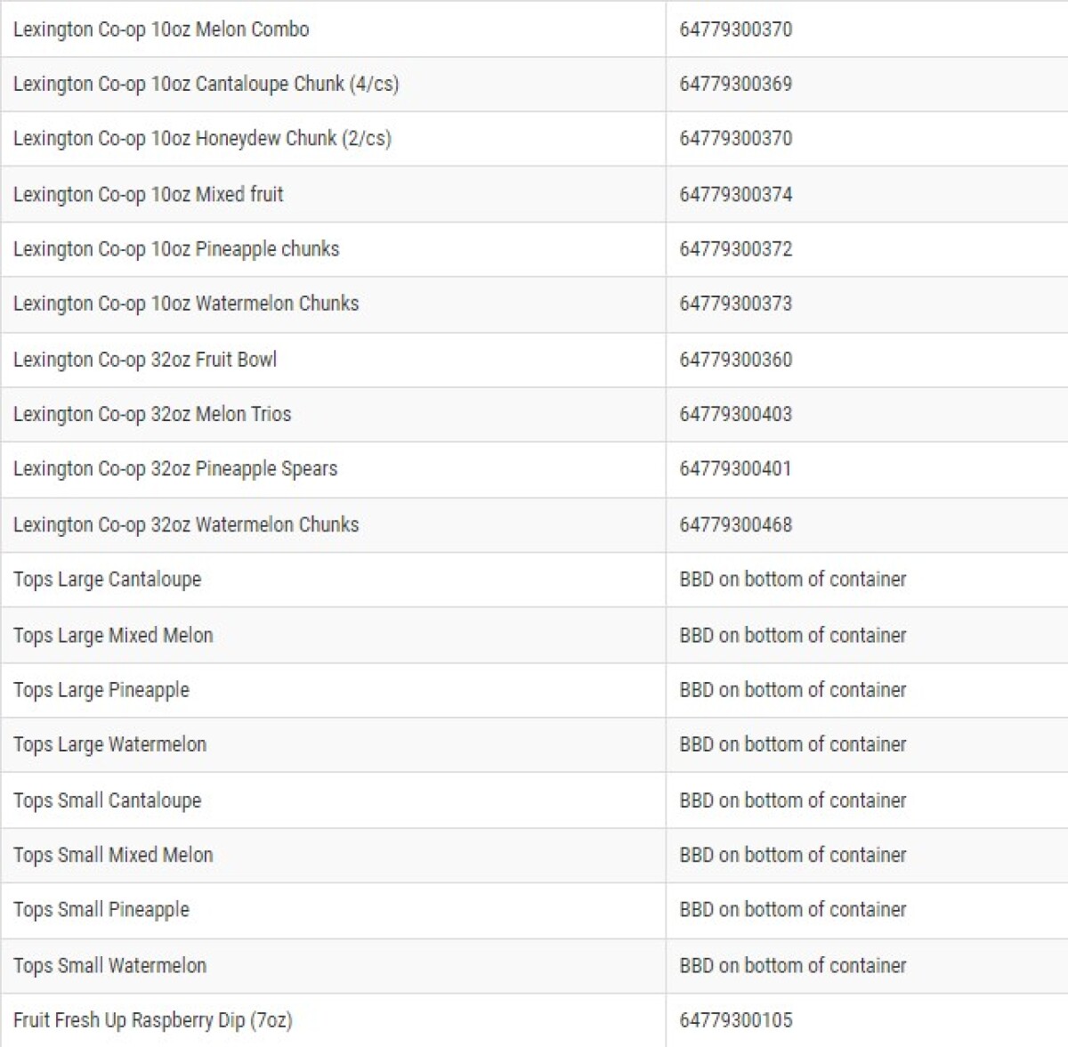This screenshot has height=1047, width=1068.
Task: Select the 10oz Cantaloupe Chunk (4/cs) product name
Action: pos(206,84)
